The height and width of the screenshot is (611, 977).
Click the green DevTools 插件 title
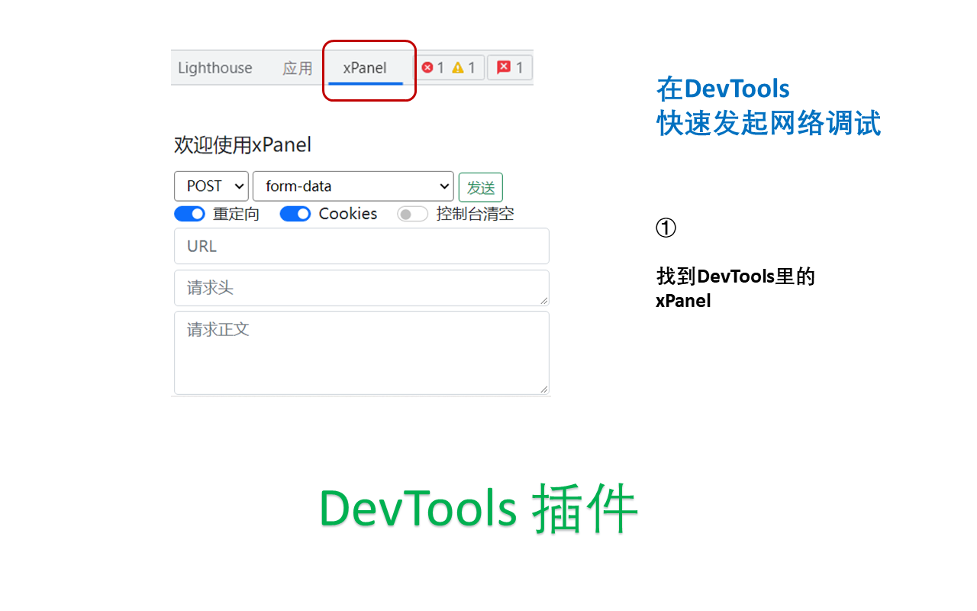[x=479, y=508]
